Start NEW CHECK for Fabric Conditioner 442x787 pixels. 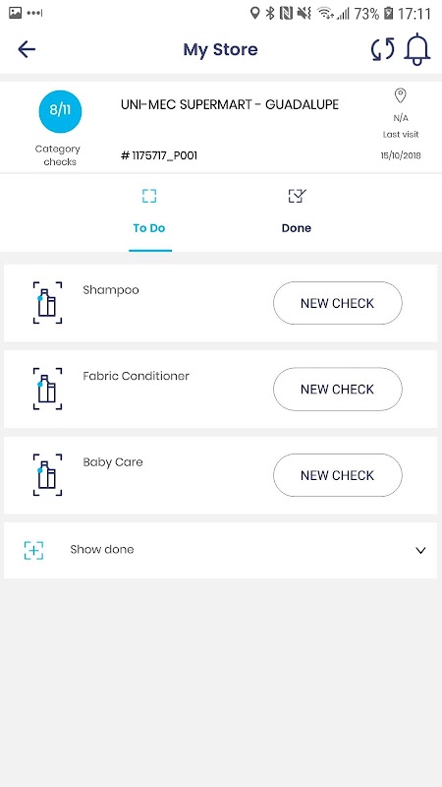(337, 389)
